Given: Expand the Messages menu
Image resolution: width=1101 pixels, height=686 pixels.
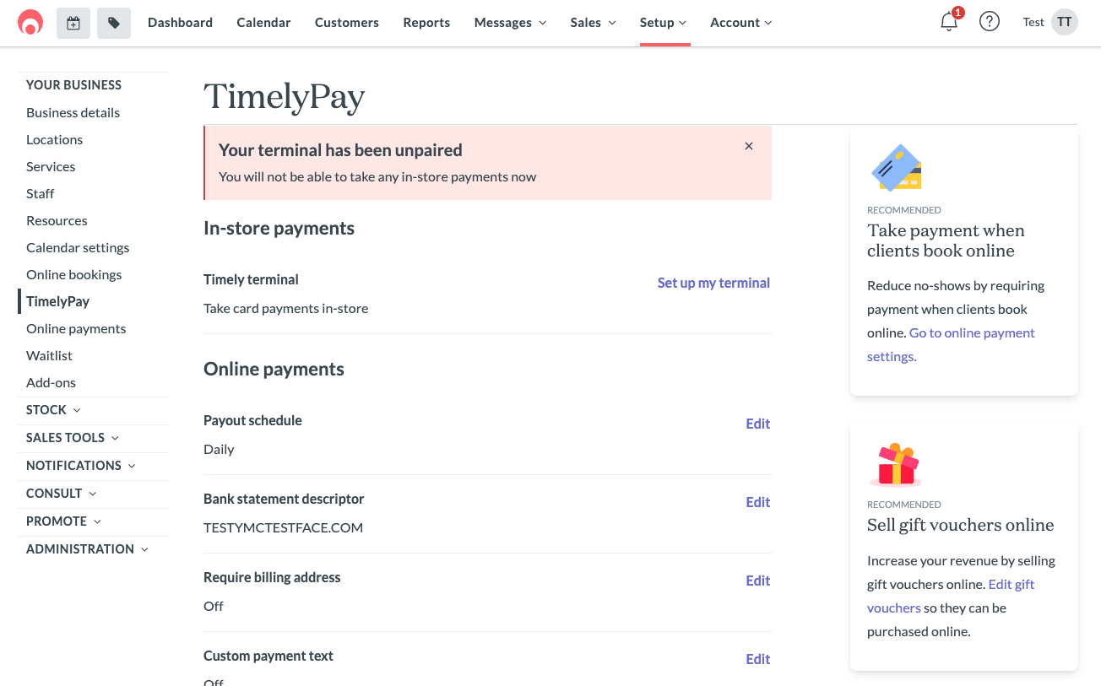Looking at the screenshot, I should point(510,23).
